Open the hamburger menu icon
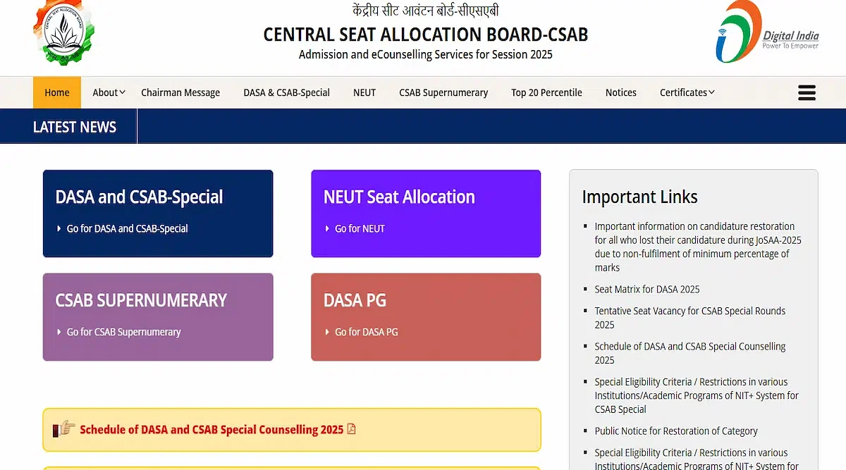This screenshot has width=846, height=470. (x=807, y=92)
